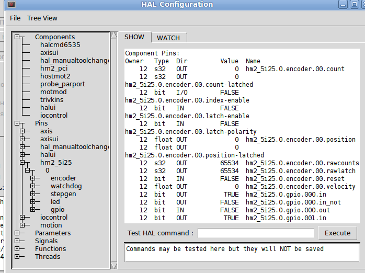
Task: Expand the watchdog node
Action: (x=33, y=186)
